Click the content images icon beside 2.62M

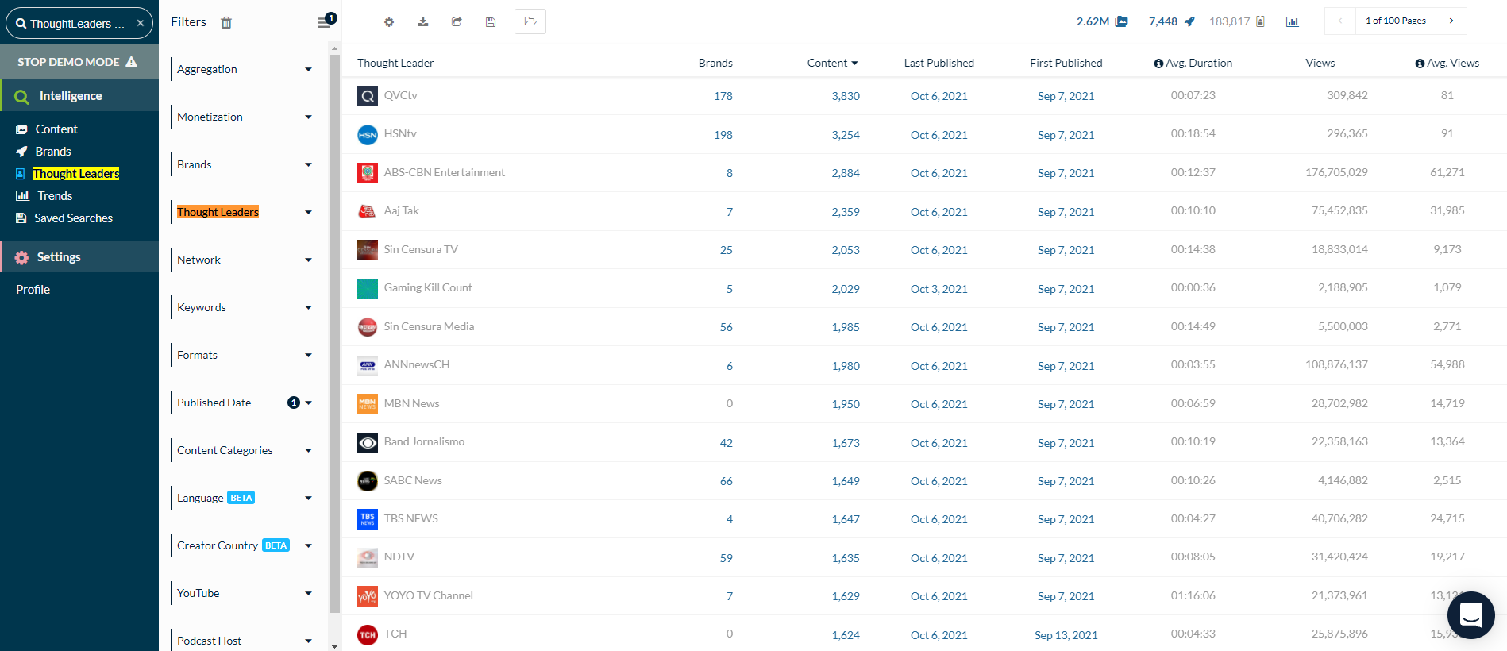pyautogui.click(x=1121, y=21)
